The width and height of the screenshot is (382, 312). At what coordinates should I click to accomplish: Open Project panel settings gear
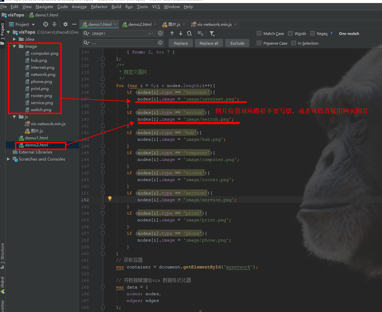tap(65, 24)
